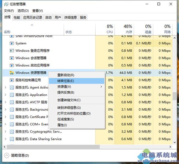Screen dimensions: 179x164
Task: Switch to the 详细信息 tab
Action: tap(70, 18)
